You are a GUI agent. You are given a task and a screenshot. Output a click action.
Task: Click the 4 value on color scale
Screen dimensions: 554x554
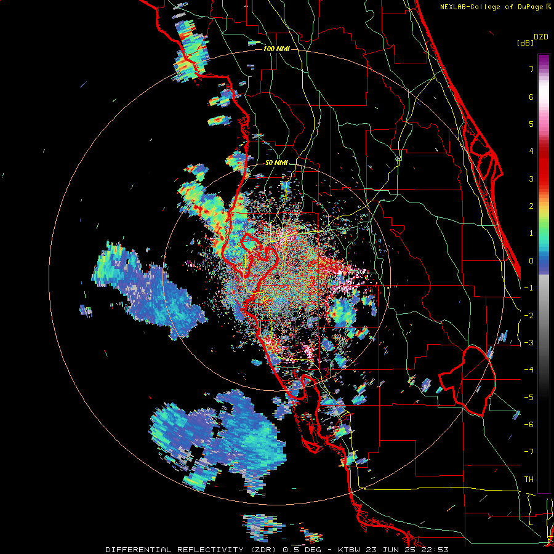point(531,151)
